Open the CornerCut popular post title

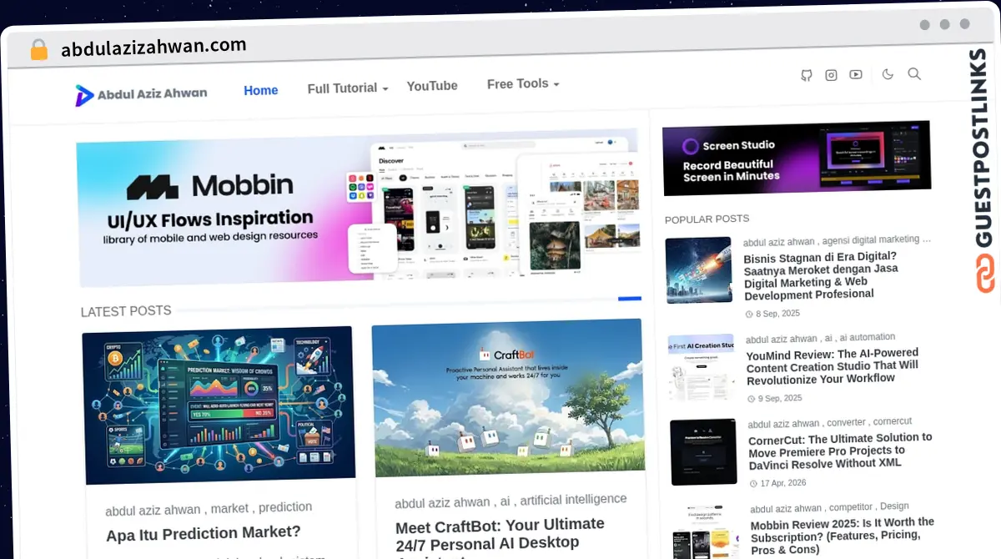pos(840,451)
